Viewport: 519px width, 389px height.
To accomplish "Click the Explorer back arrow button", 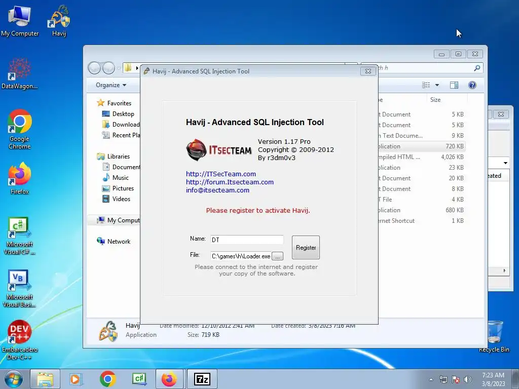I will (94, 68).
